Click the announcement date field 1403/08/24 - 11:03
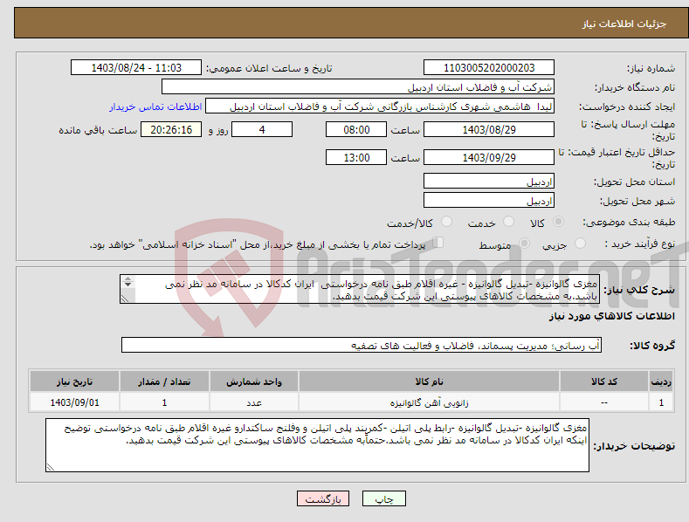Screen dimensions: 689x522 tap(136, 68)
